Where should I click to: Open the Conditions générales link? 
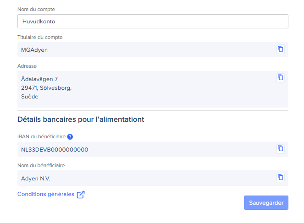click(x=46, y=194)
